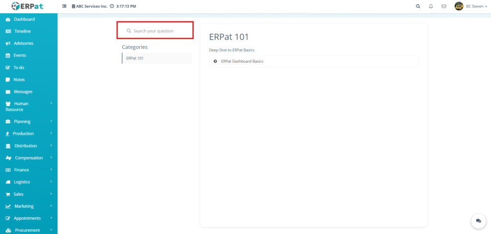
Task: Expand the Planning submenu chevron
Action: coord(51,121)
